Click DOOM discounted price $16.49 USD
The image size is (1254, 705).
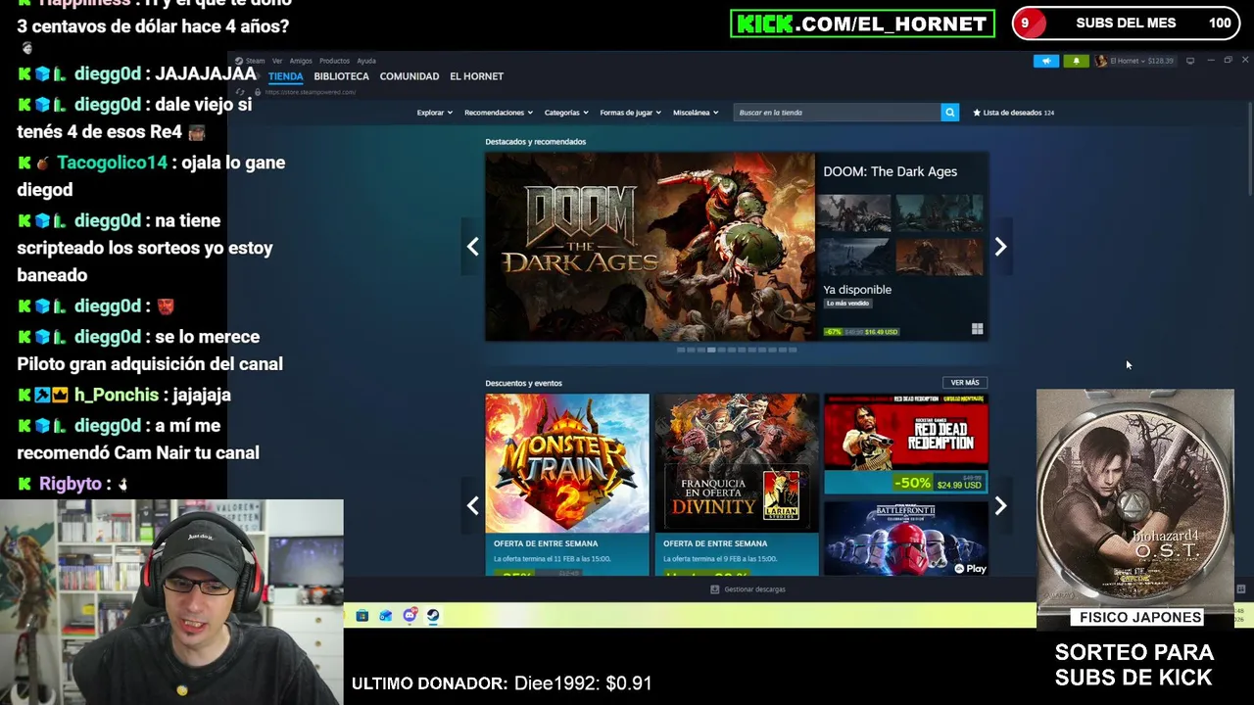pyautogui.click(x=882, y=332)
